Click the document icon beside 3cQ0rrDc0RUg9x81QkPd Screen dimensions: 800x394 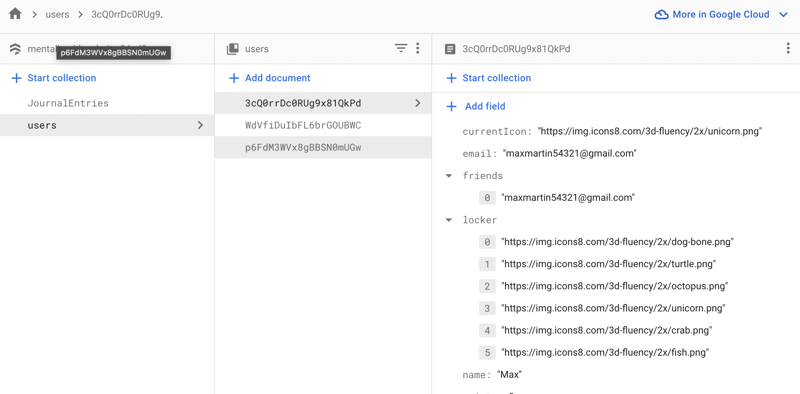tap(450, 49)
